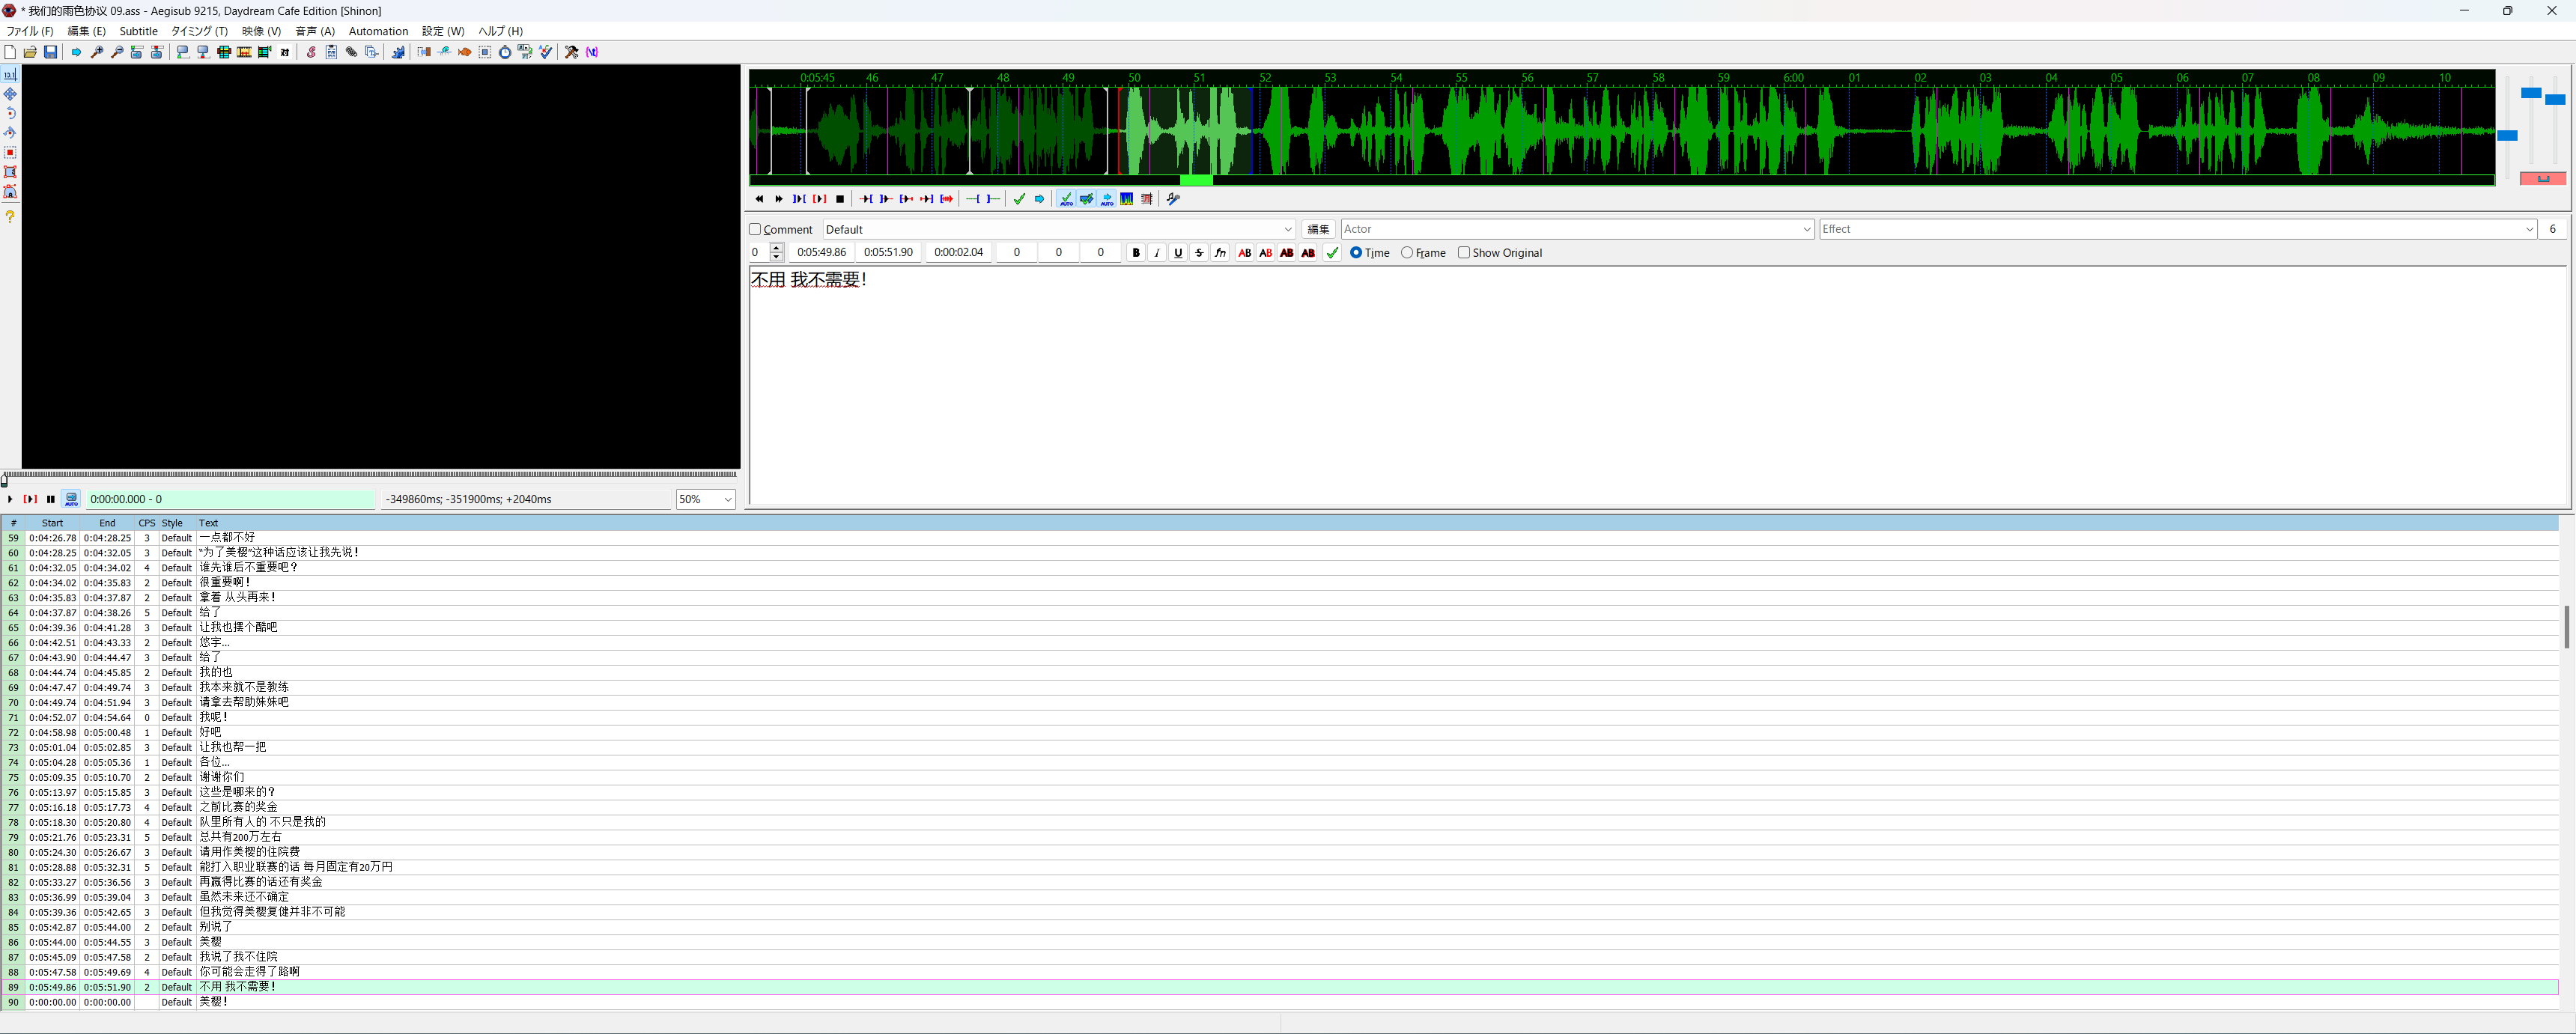Zoom out video with magnifier minus icon
The width and height of the screenshot is (2576, 1034).
(x=117, y=52)
